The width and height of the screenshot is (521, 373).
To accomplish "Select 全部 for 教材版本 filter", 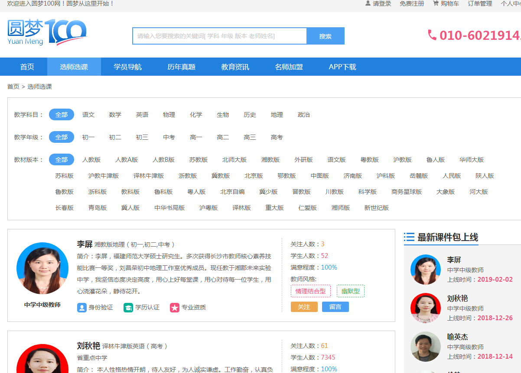I will [x=62, y=160].
